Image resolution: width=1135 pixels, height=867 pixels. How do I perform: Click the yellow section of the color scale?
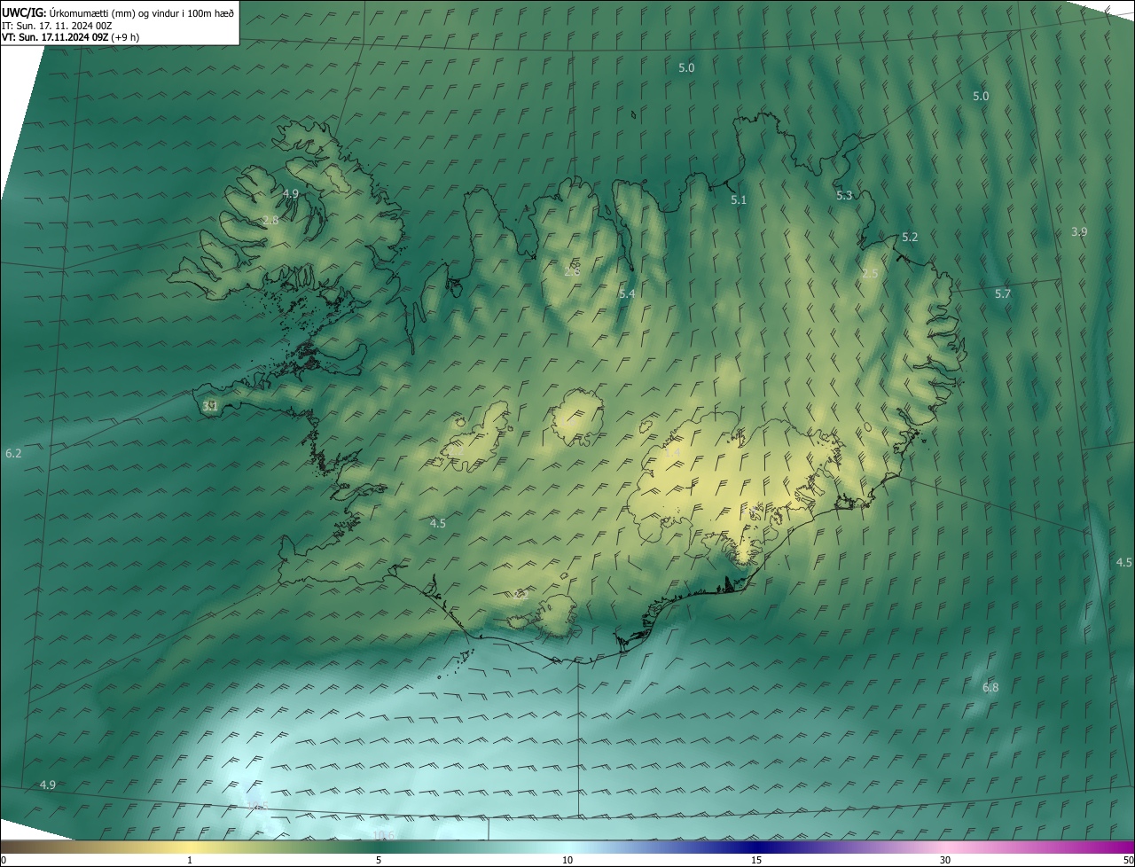click(x=191, y=847)
